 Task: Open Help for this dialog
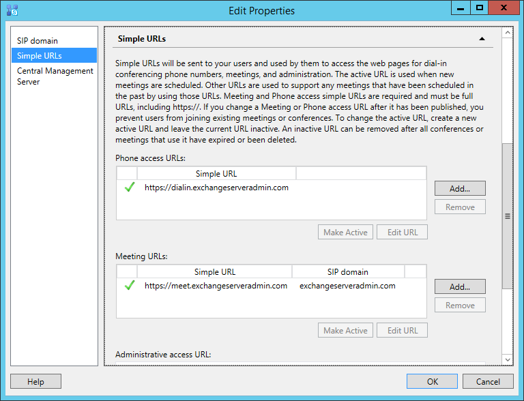35,381
